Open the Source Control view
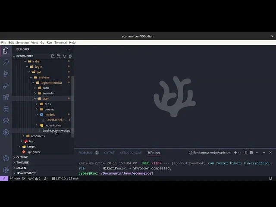 (6, 74)
